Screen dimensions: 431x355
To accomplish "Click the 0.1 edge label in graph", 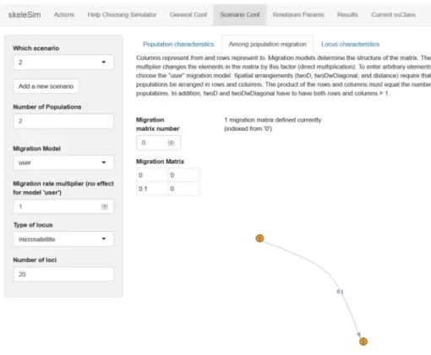I will click(x=340, y=292).
